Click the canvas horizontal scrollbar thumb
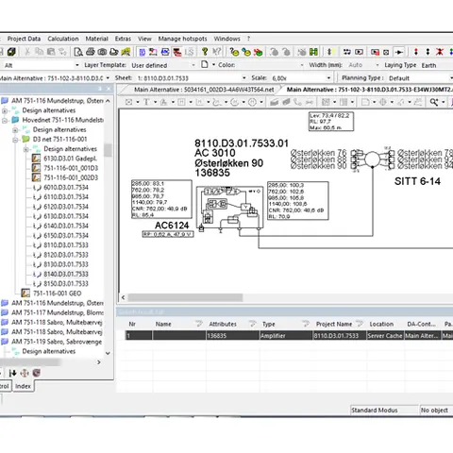Screen dimensions: 453x453 click(x=185, y=297)
